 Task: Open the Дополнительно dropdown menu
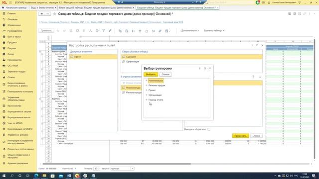(190, 31)
